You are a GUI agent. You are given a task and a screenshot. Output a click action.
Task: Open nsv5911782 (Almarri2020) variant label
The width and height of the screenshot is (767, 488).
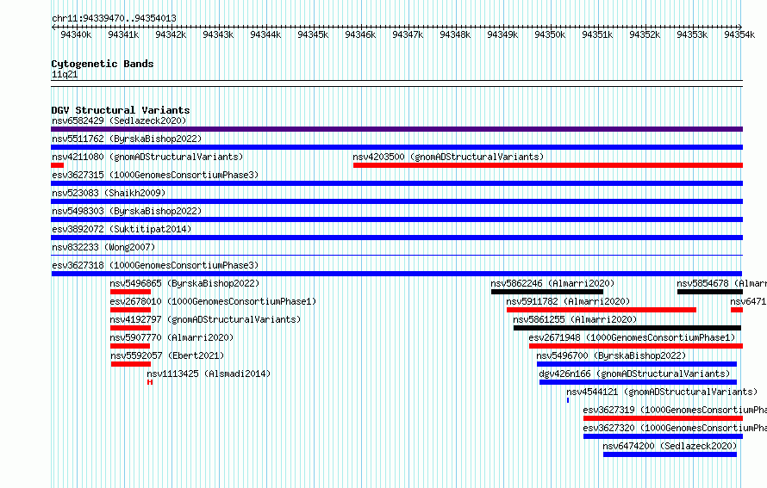tap(568, 301)
